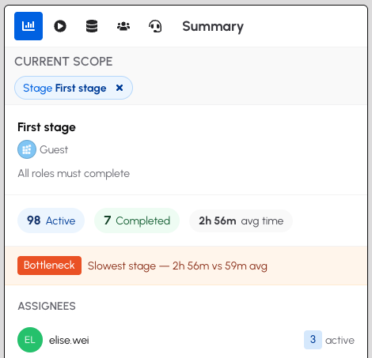Click the Guest role label

(x=54, y=149)
